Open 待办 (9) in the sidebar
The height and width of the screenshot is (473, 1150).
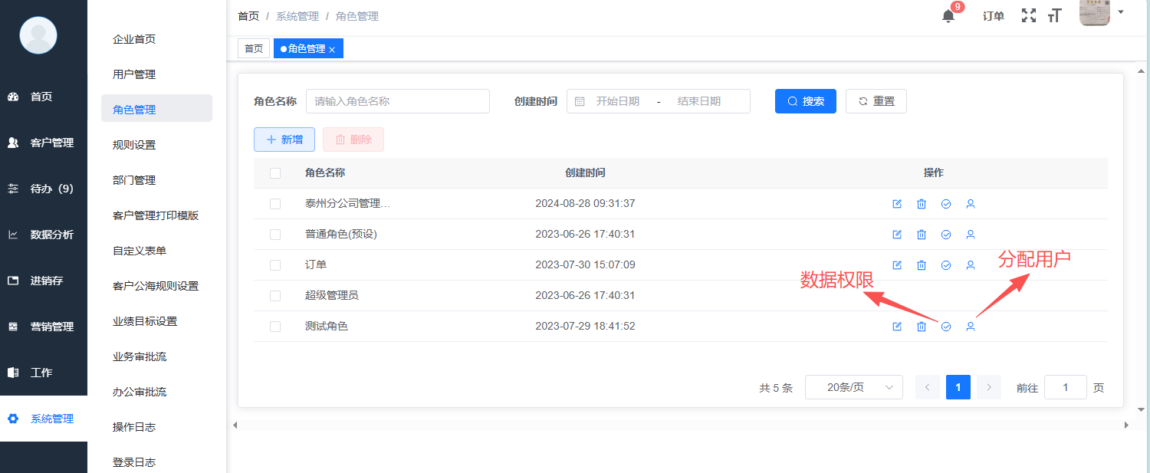pos(44,189)
